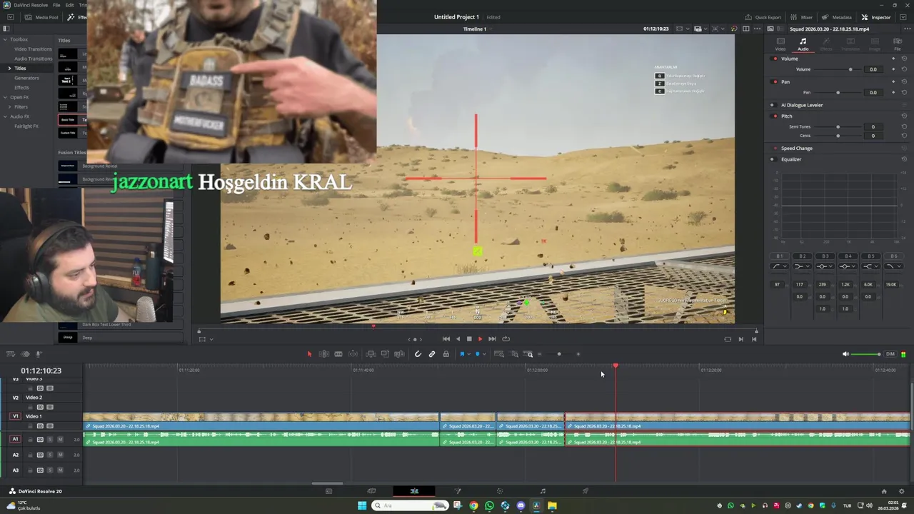Reset the Volume section in Inspector
The width and height of the screenshot is (914, 514).
click(904, 59)
